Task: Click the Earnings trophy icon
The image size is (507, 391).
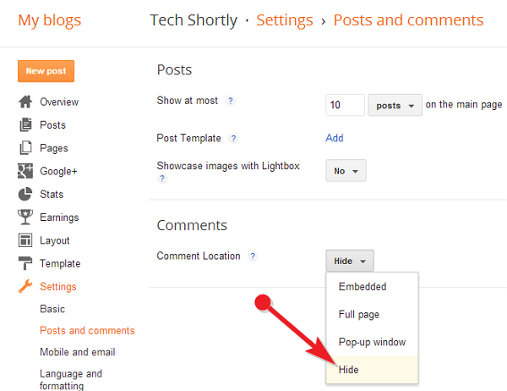Action: [x=25, y=217]
